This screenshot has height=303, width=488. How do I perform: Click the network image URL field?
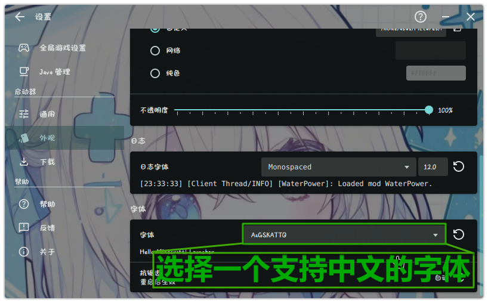(x=431, y=50)
